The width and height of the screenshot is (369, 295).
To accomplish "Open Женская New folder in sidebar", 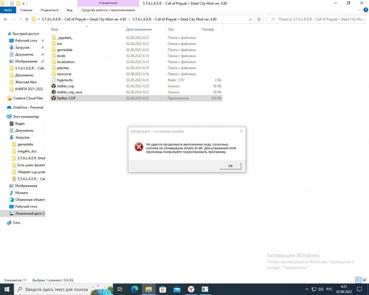I will 26,82.
